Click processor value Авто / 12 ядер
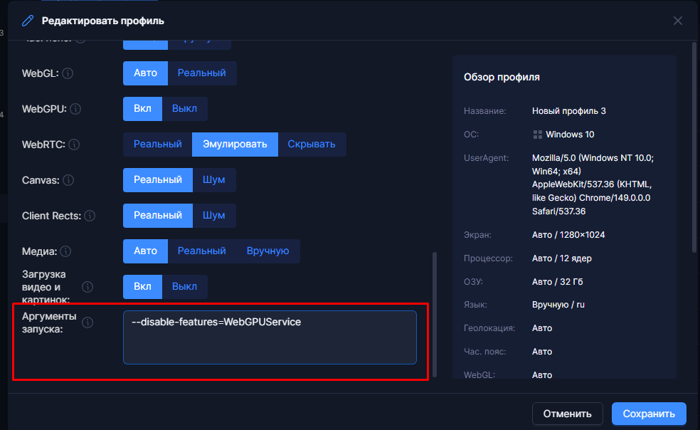700x430 pixels. click(x=561, y=258)
